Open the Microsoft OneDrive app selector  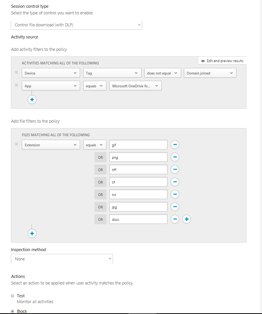136,86
